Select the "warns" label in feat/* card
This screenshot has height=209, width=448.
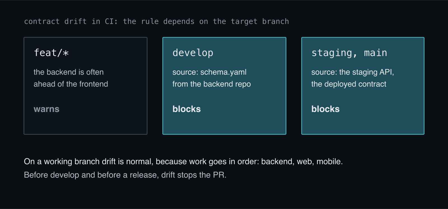coord(46,109)
